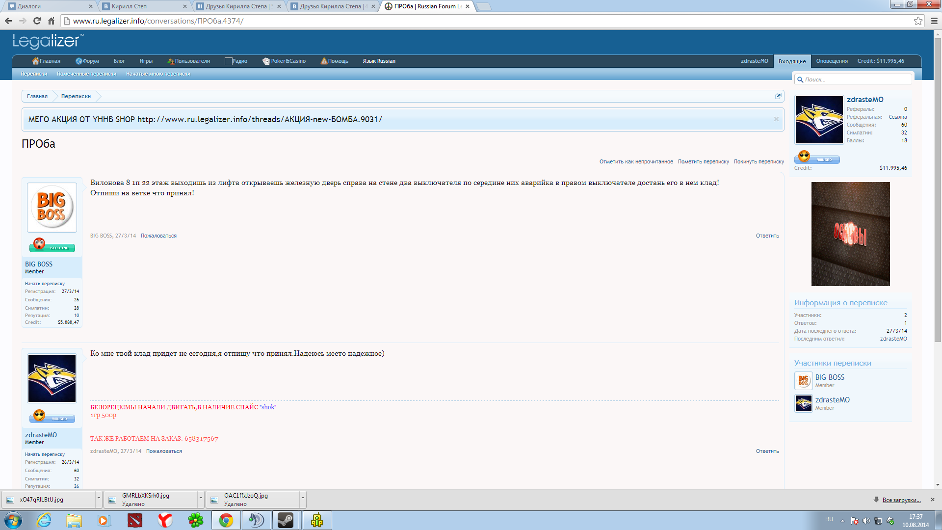Open the Форум navigation item

[x=87, y=61]
